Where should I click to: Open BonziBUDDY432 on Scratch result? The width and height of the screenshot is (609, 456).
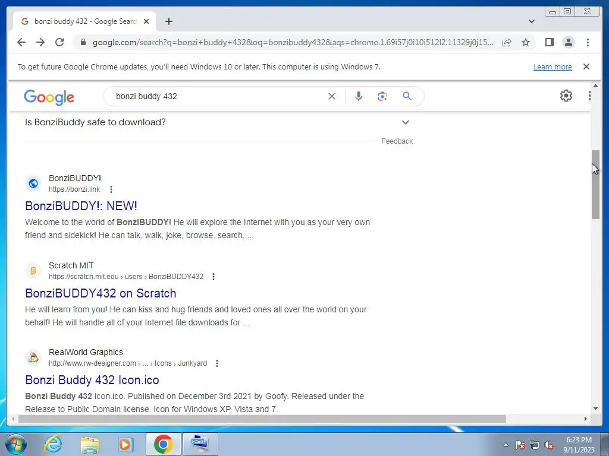[101, 293]
